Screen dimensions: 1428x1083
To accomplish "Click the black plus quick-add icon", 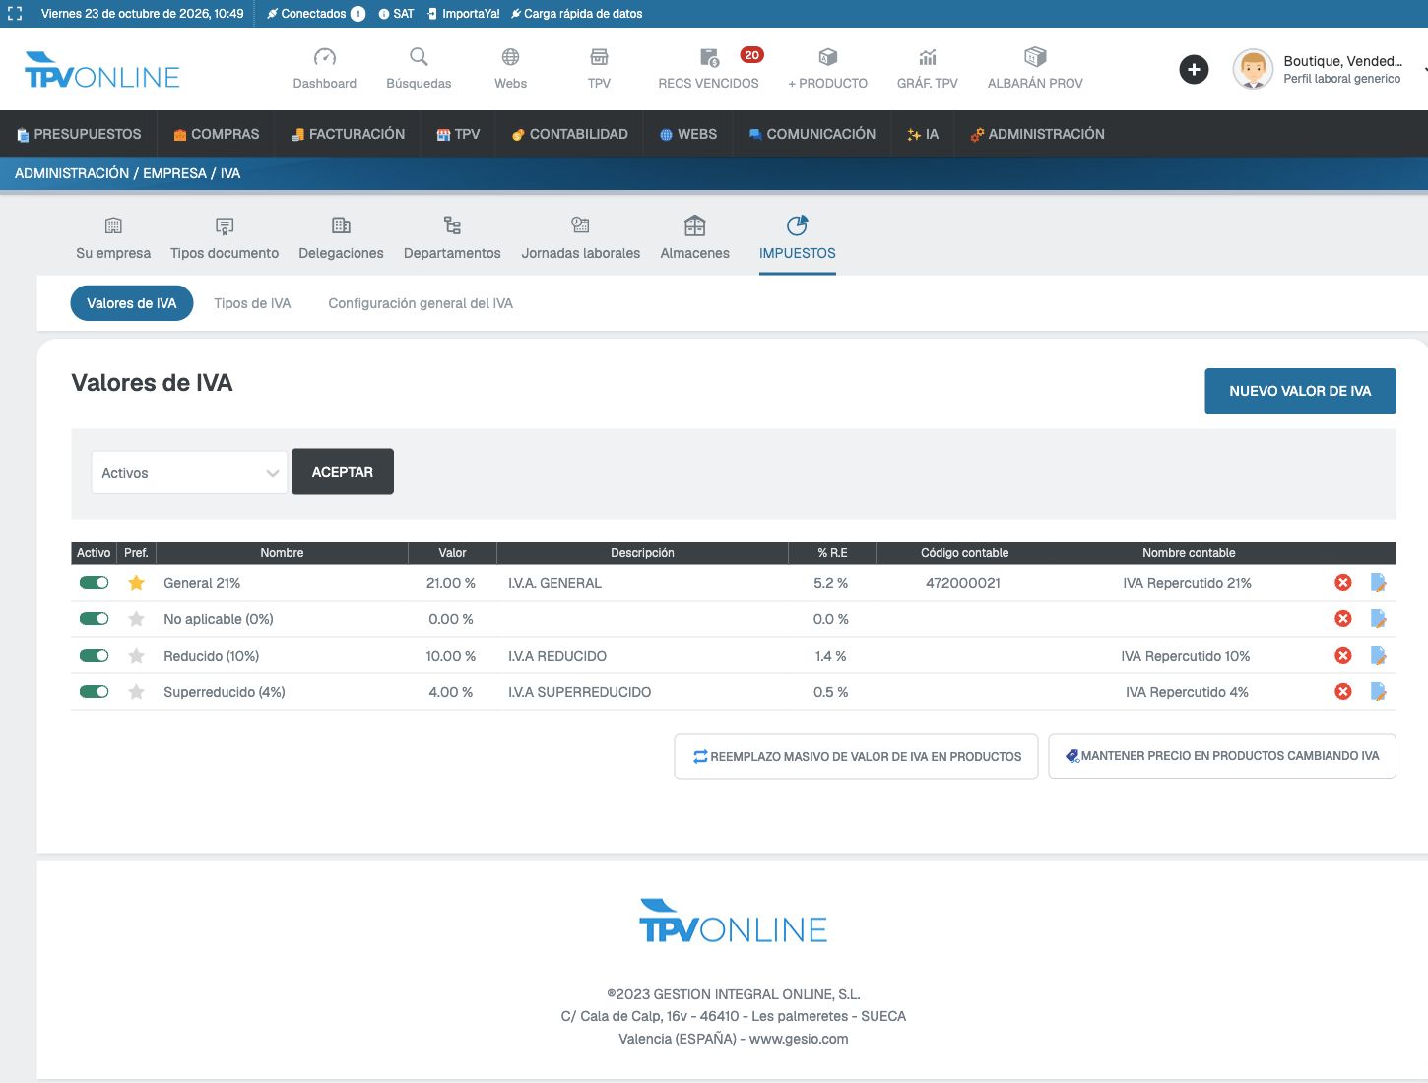I will click(x=1194, y=69).
